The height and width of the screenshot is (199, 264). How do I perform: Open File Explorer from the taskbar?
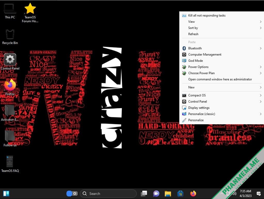[168, 194]
